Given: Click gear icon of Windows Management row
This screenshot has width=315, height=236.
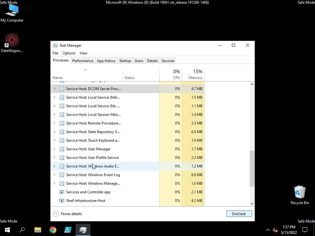Looking at the screenshot, I should pos(62,183).
